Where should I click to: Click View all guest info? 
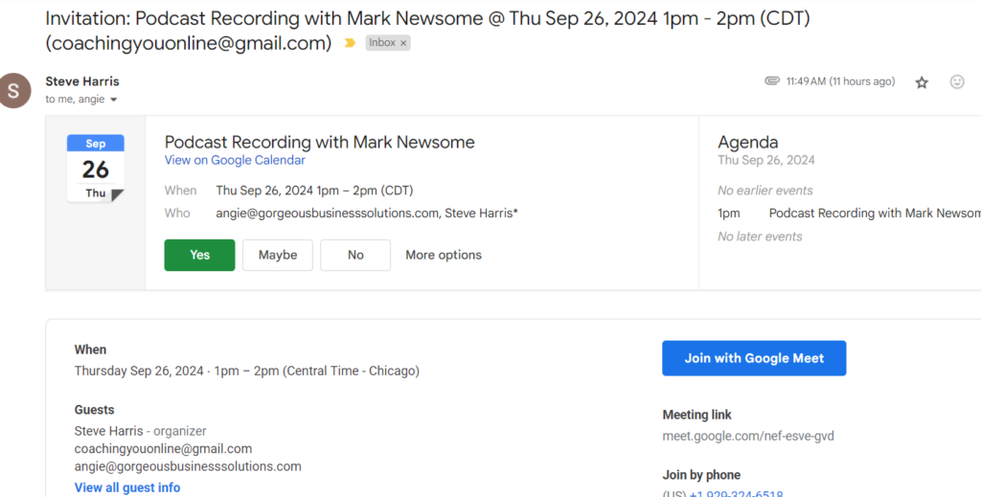point(126,487)
